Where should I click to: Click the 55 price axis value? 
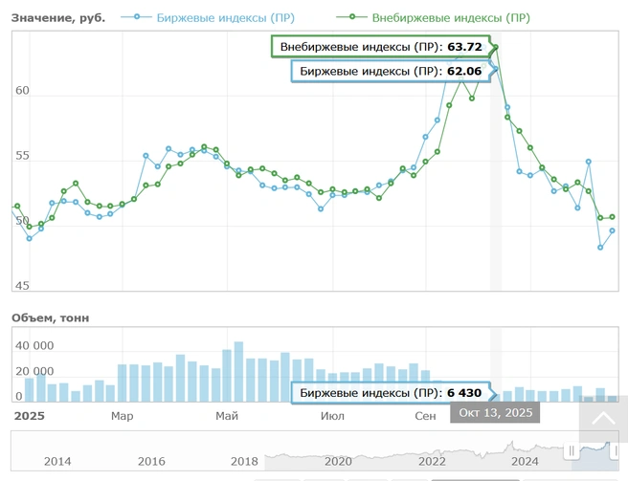click(22, 156)
